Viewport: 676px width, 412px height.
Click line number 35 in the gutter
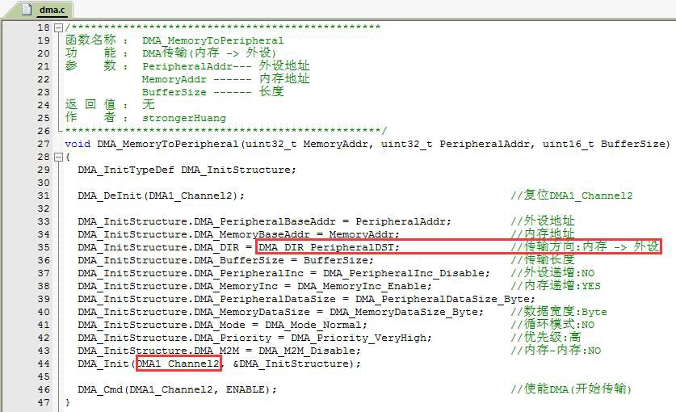[44, 248]
